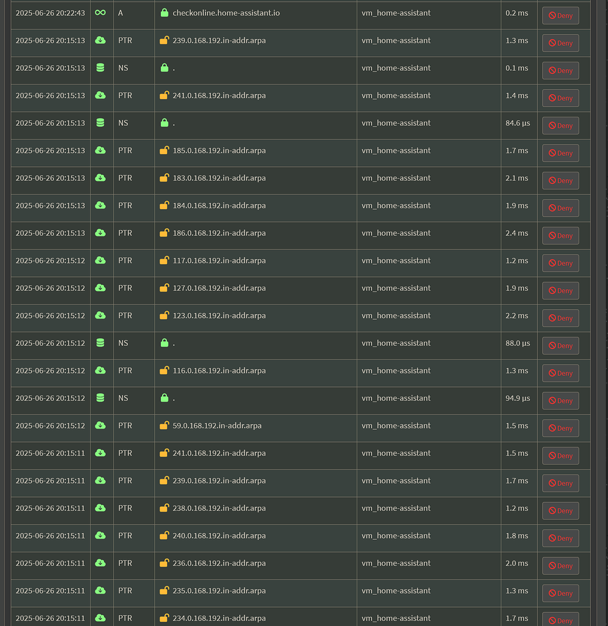Image resolution: width=608 pixels, height=626 pixels.
Task: Click the green lock in the 0.1 ms NS row
Action: pyautogui.click(x=164, y=68)
